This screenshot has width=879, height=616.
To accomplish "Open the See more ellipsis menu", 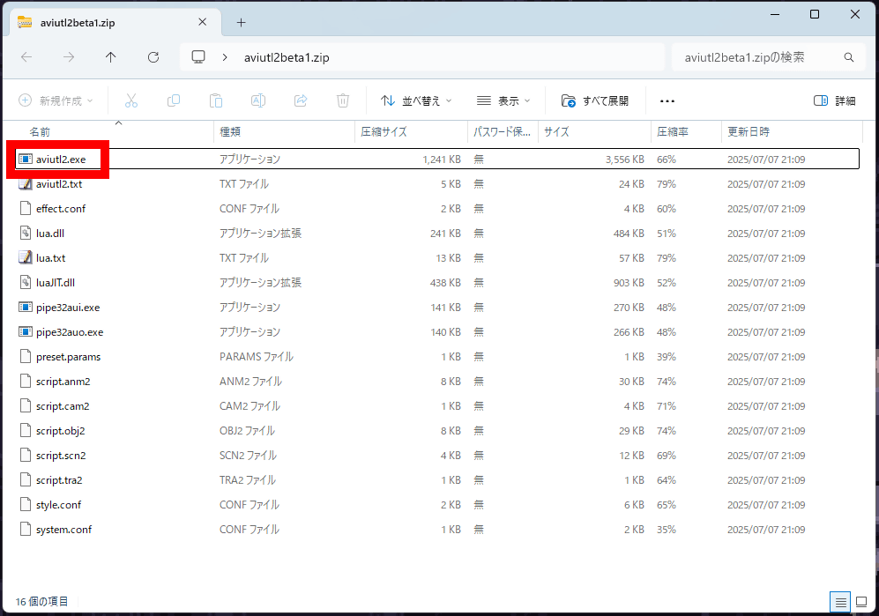I will tap(667, 100).
